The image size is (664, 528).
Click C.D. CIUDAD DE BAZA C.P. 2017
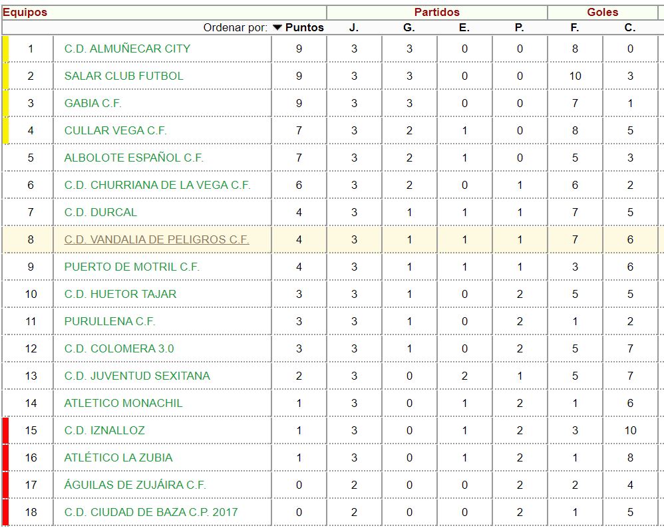151,512
